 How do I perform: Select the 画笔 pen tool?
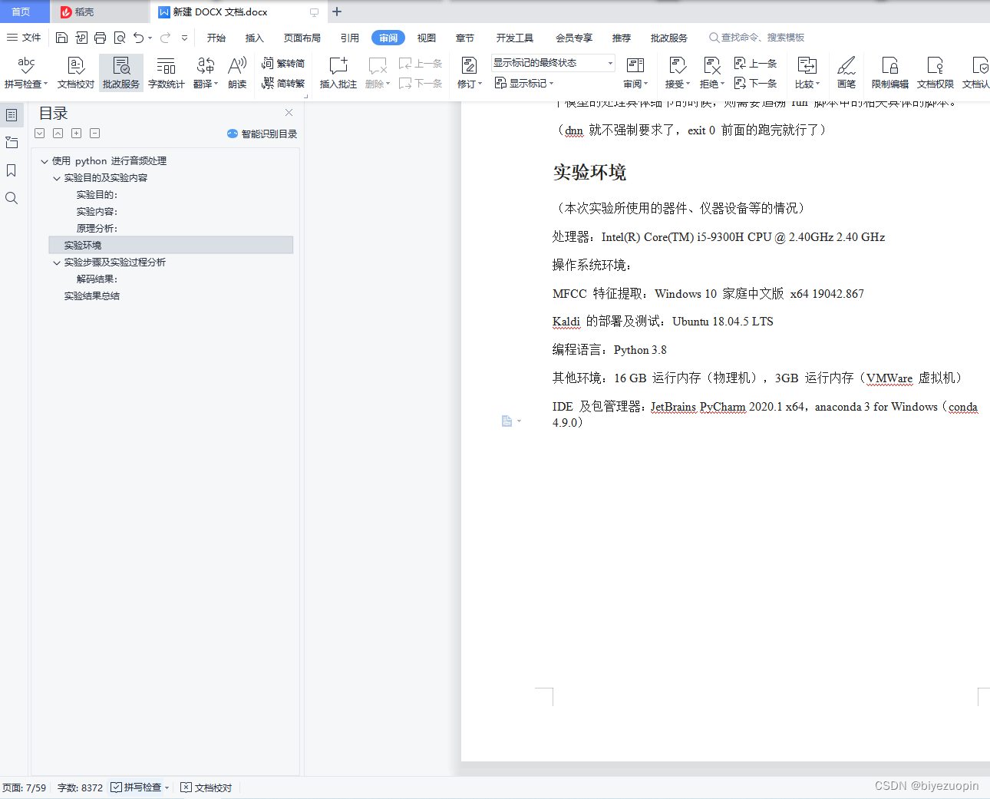(x=846, y=73)
